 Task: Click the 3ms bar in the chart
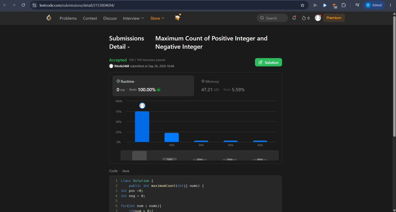(x=231, y=142)
